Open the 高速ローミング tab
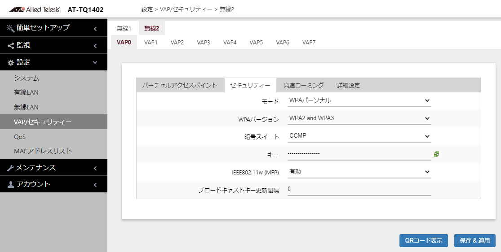Screen dimensions: 501x252 click(x=304, y=85)
